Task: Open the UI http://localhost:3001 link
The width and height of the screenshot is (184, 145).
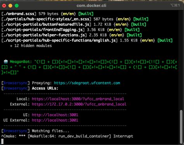Action: [55, 115]
